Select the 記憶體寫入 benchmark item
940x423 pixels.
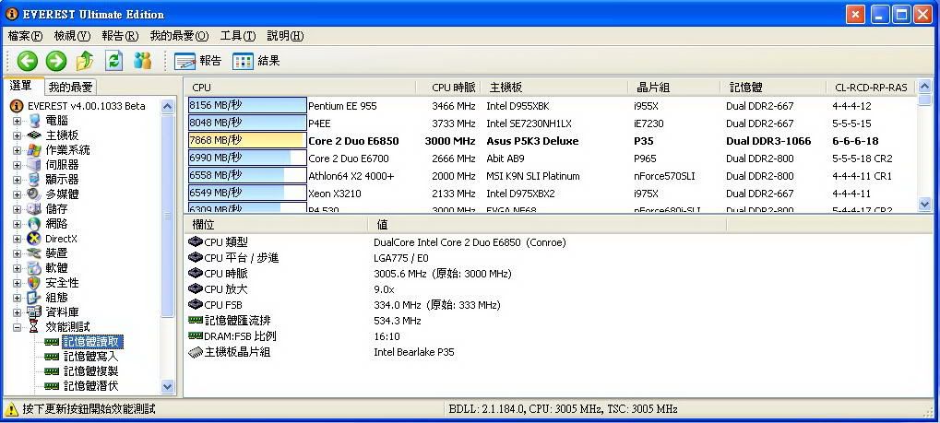(91, 357)
